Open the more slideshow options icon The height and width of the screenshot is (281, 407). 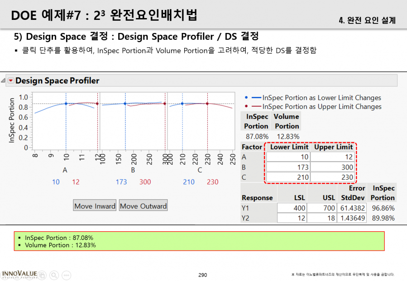67,275
